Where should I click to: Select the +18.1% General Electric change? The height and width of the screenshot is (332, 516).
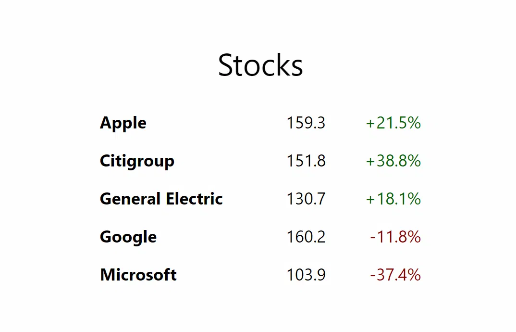[393, 199]
